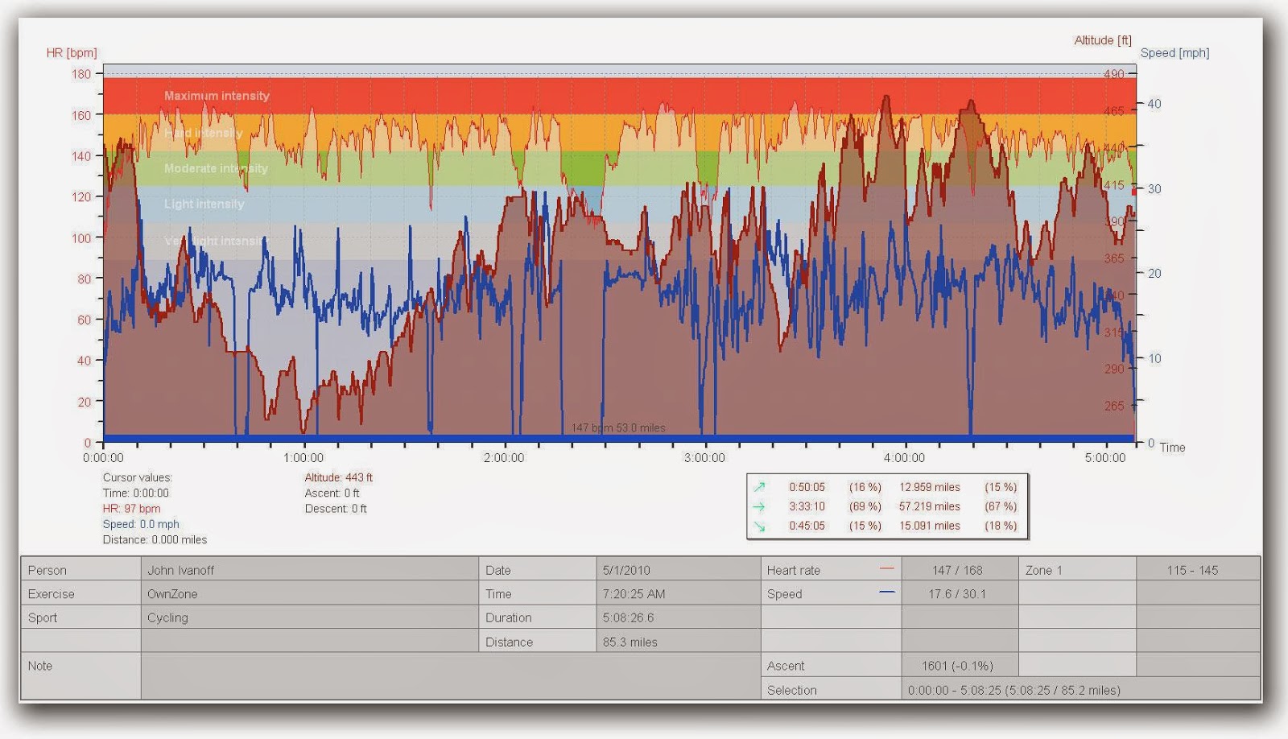Click the uphill arrow icon in summary box

[759, 487]
